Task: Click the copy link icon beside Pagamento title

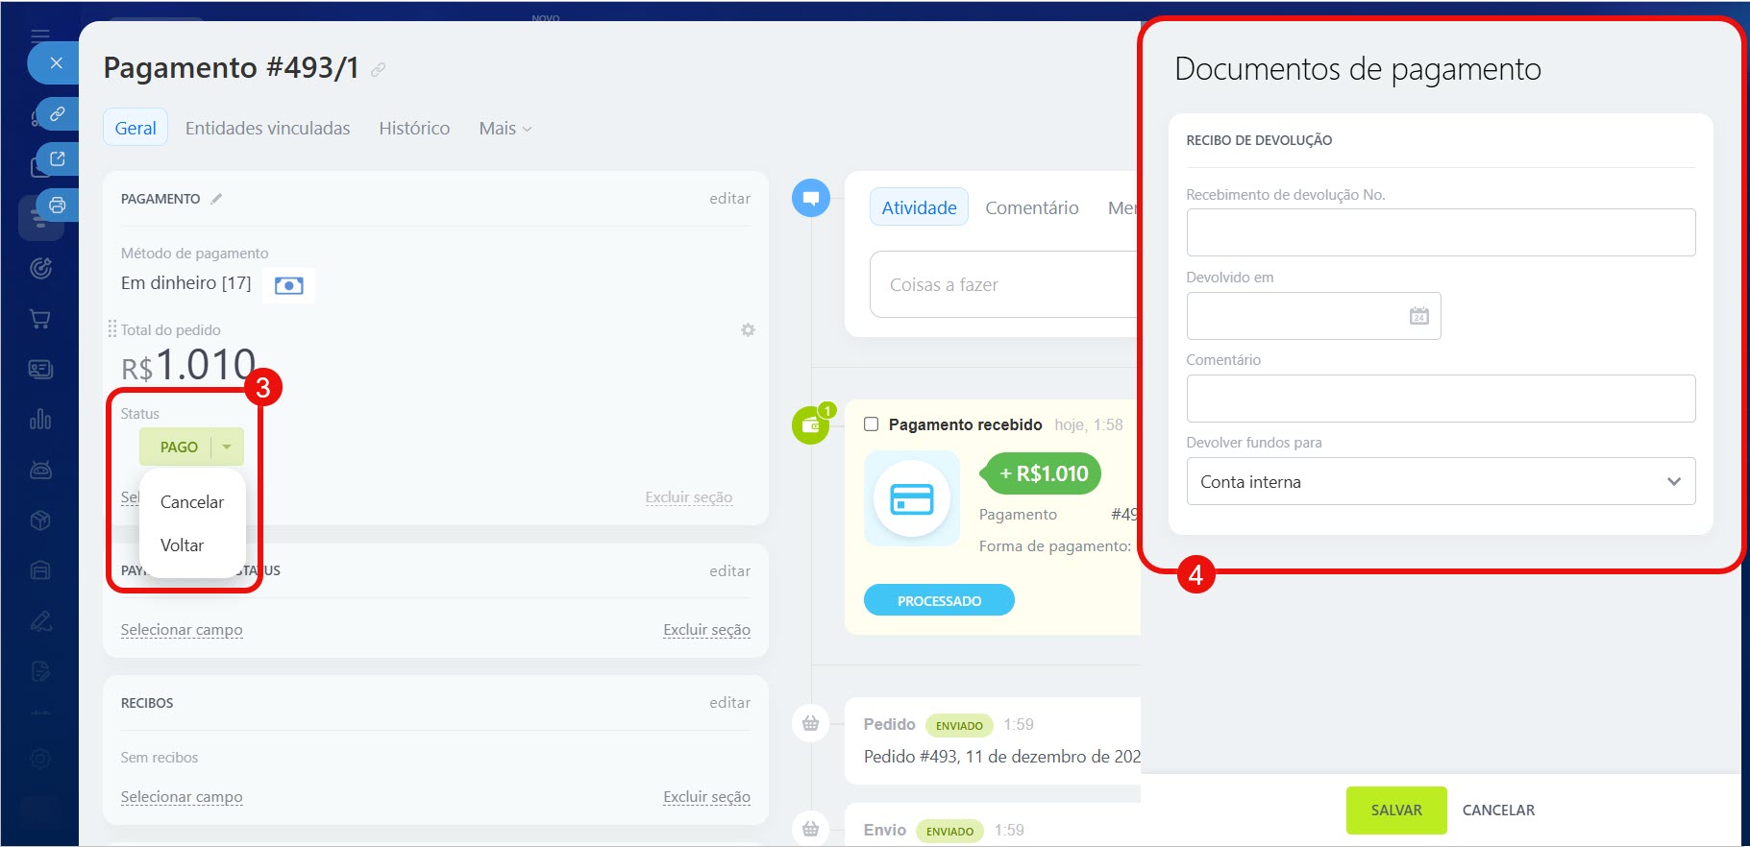Action: coord(379,69)
